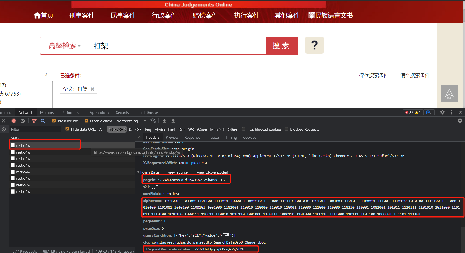Click the record network log button
The height and width of the screenshot is (253, 465).
(x=14, y=121)
